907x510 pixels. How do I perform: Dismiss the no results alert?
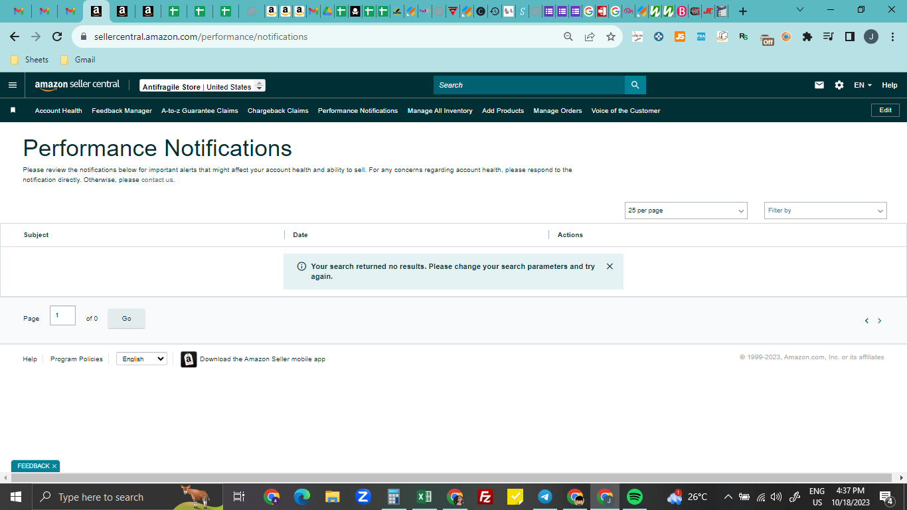coord(610,266)
